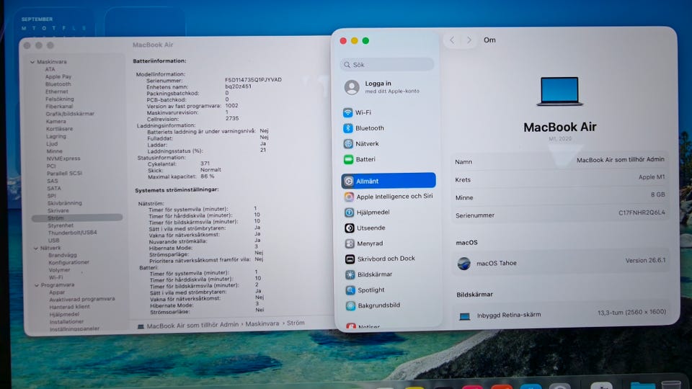Collapse the Programvara tree section
The image size is (692, 389).
pyautogui.click(x=37, y=285)
